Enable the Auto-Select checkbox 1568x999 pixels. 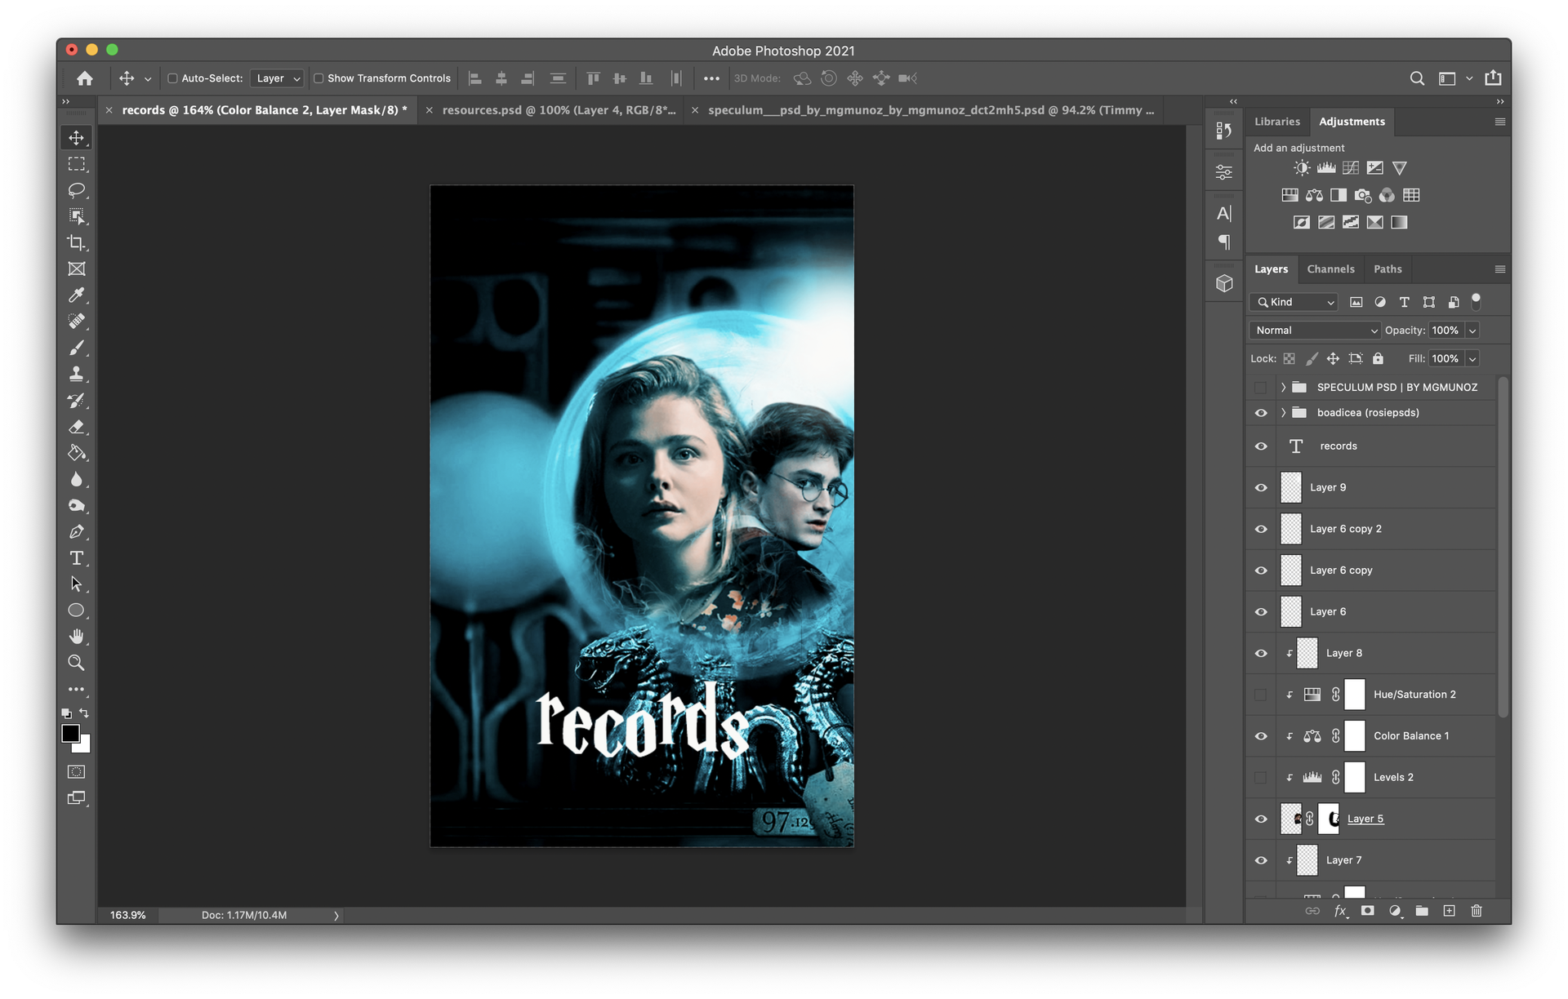172,78
